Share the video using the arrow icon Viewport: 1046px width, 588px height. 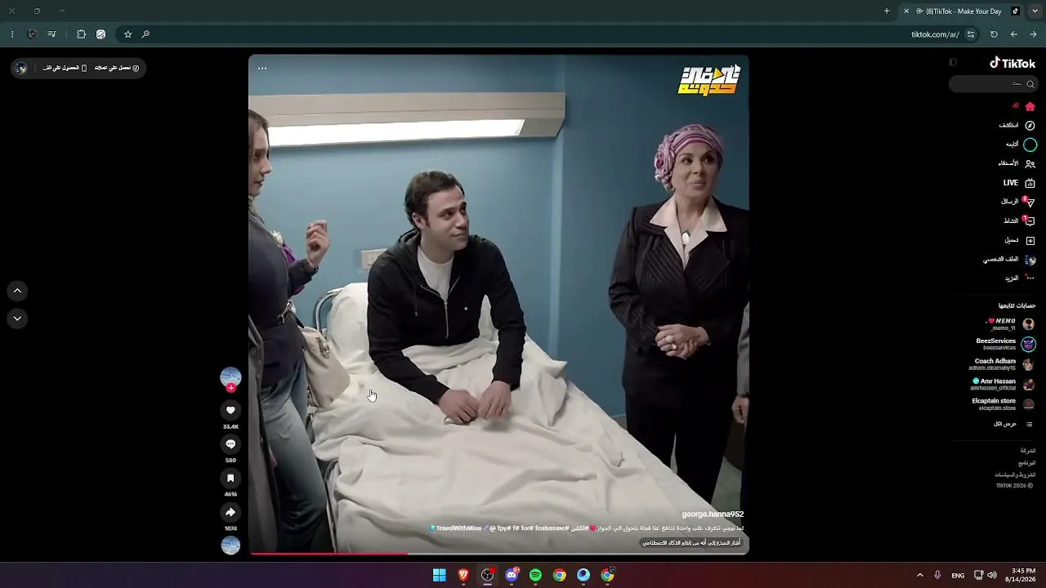(230, 513)
